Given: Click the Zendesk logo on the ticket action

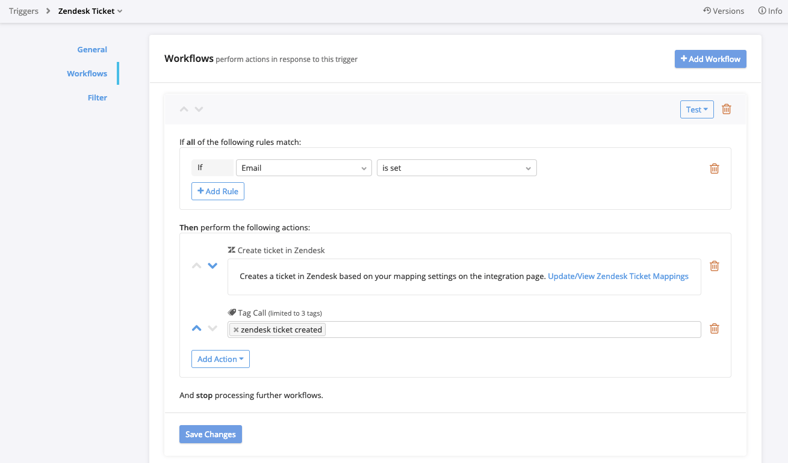Looking at the screenshot, I should click(x=231, y=250).
